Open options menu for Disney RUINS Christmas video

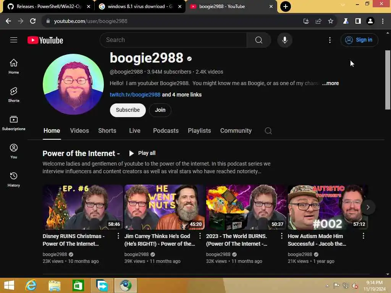pyautogui.click(x=118, y=236)
